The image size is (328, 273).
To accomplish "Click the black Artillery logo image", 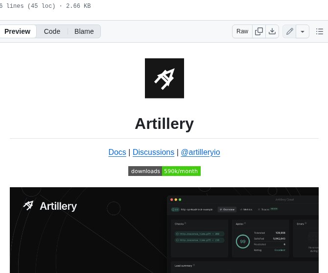I will click(164, 78).
